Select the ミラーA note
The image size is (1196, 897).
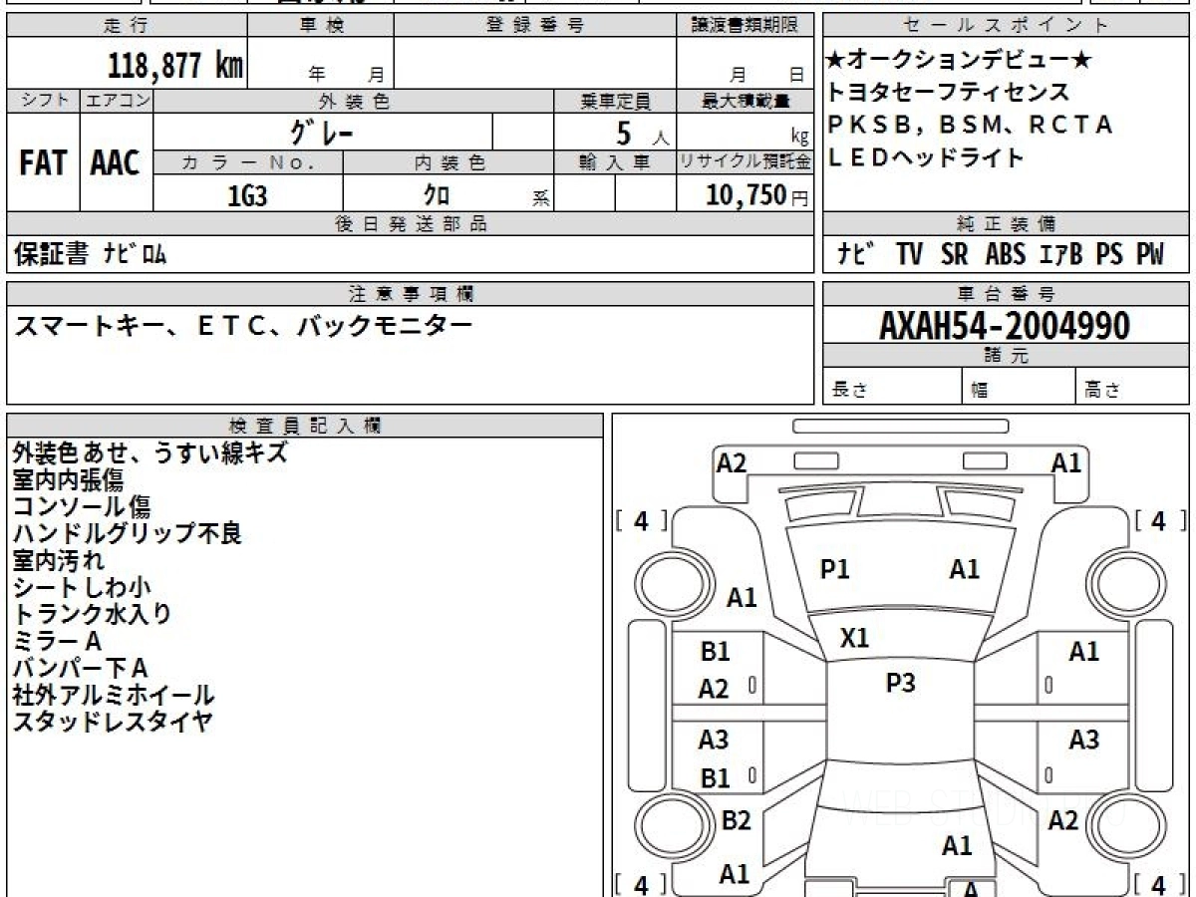pos(57,641)
